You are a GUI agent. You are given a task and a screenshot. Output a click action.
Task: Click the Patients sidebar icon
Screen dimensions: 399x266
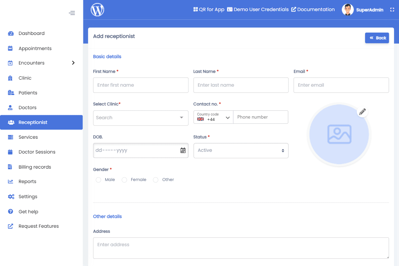10,93
